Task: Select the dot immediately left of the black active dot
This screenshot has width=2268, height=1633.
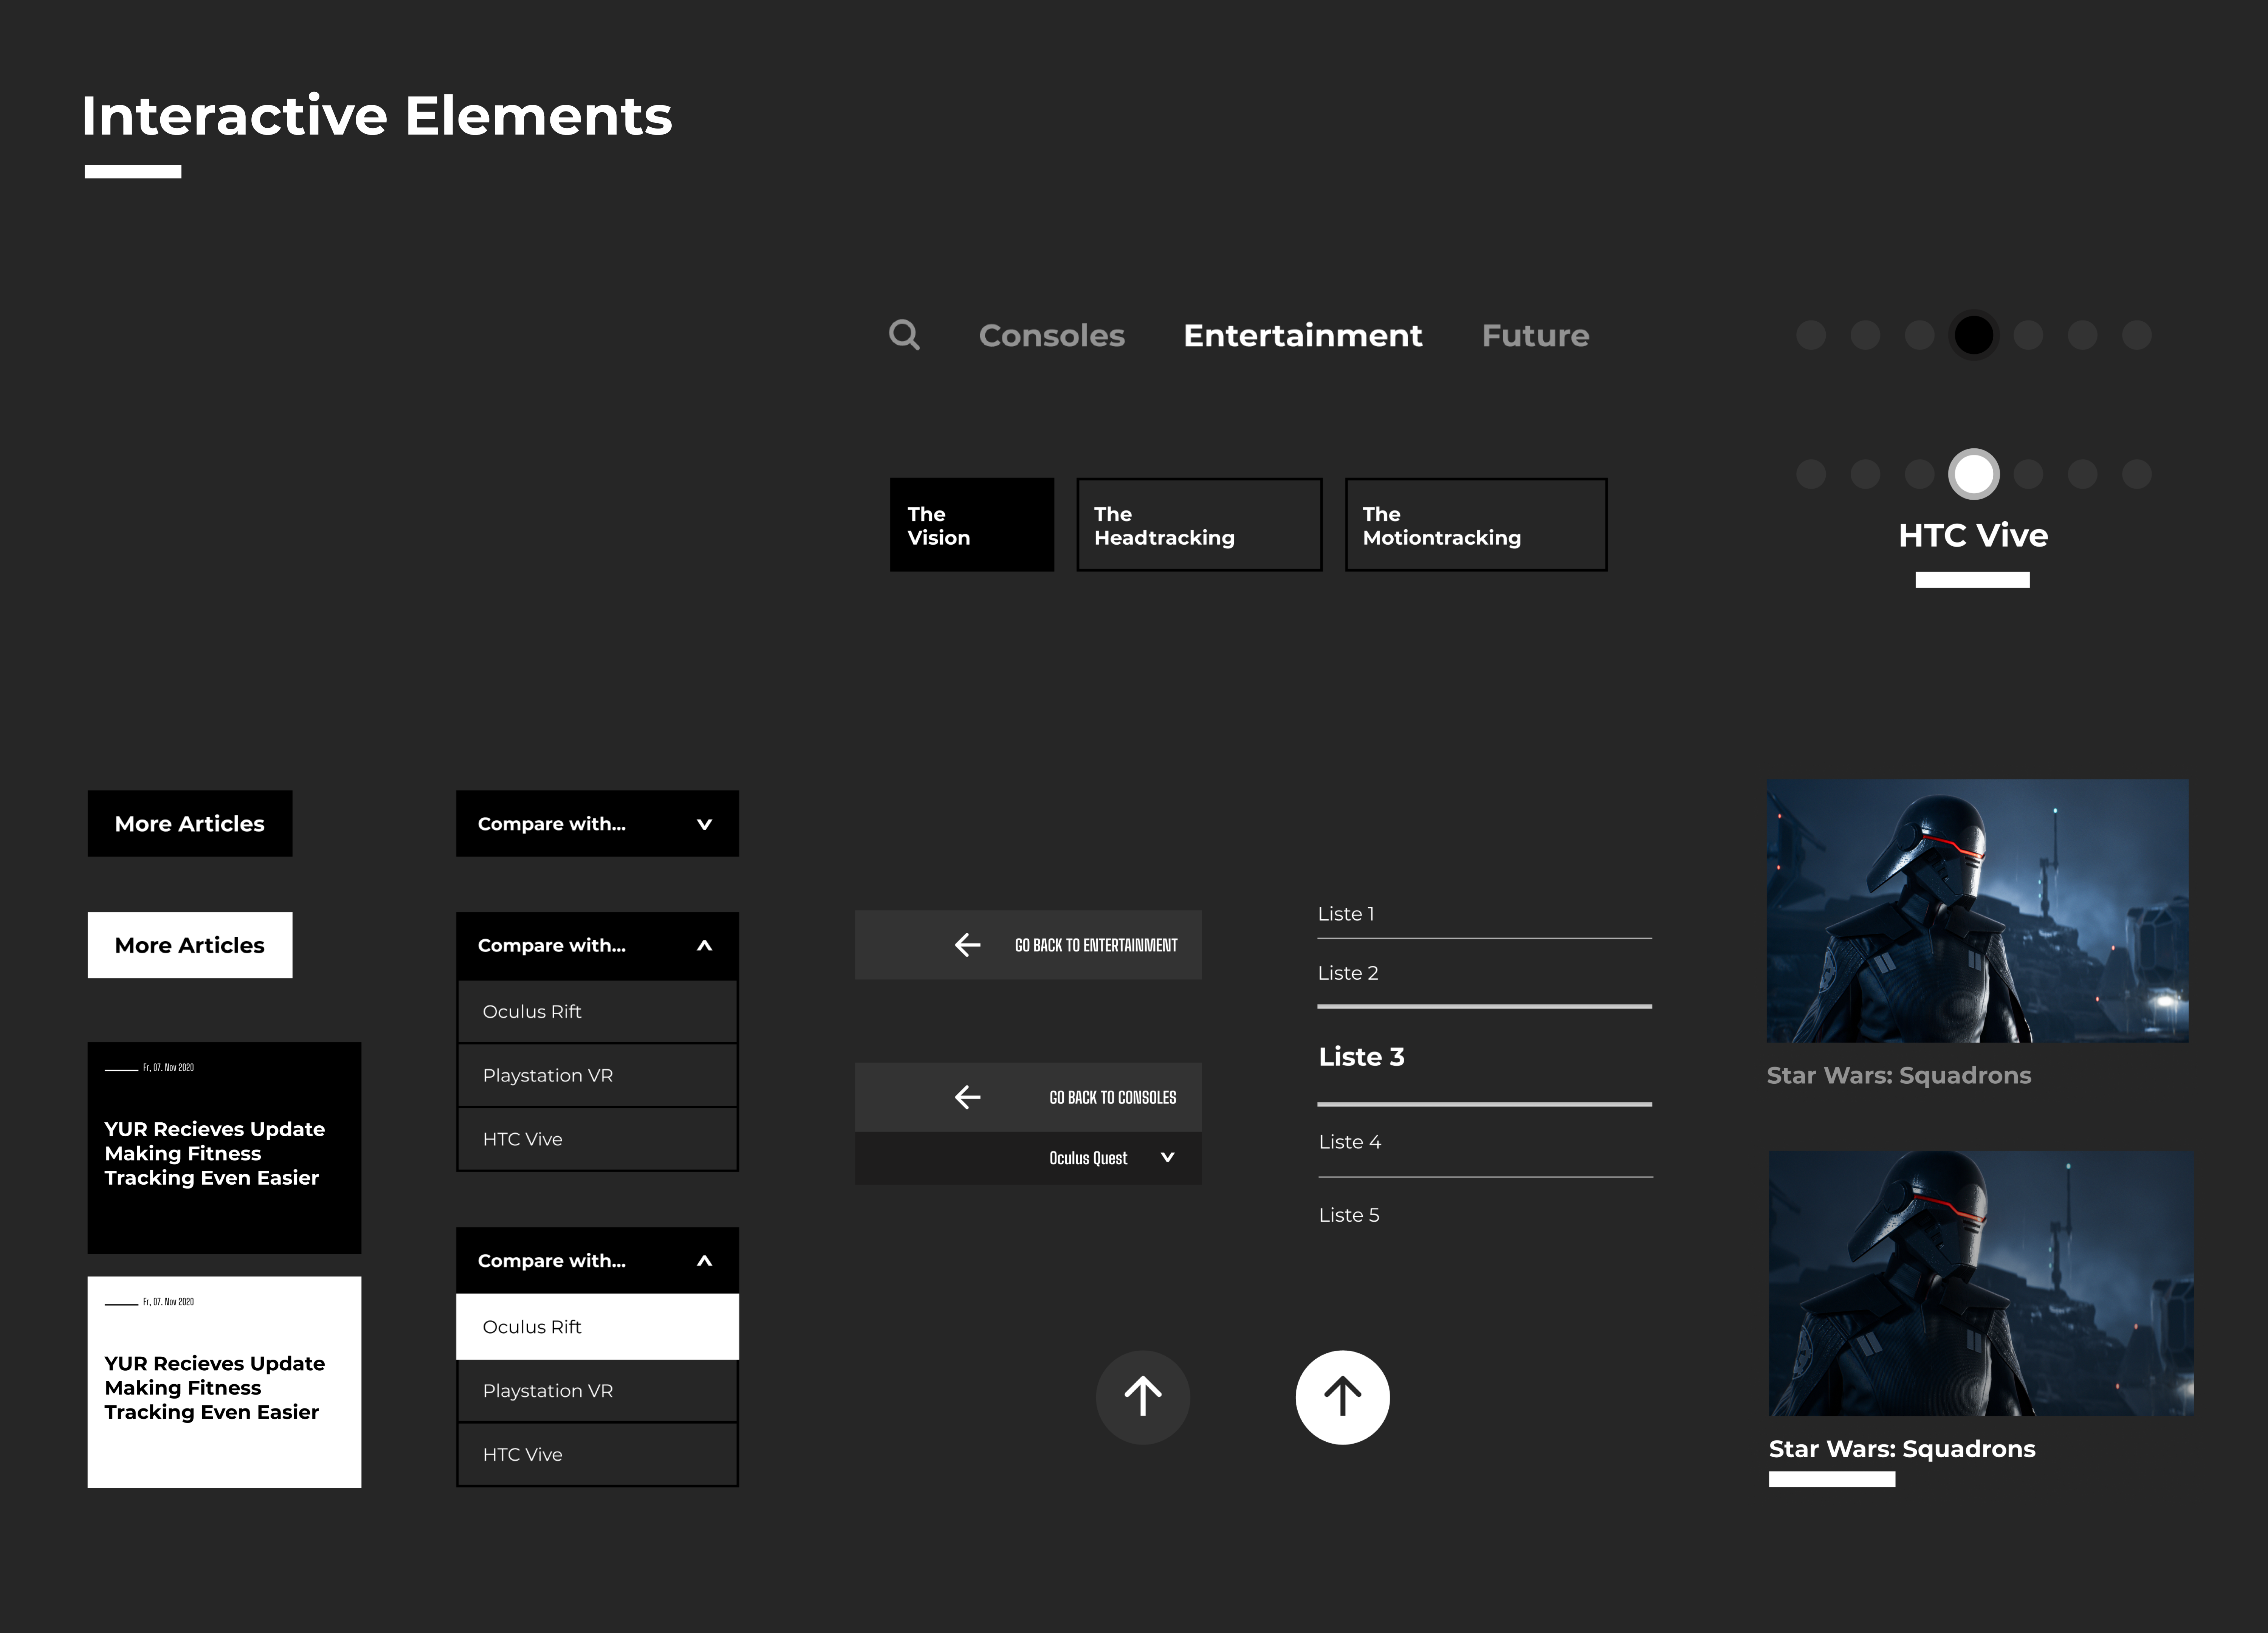Action: tap(1919, 335)
